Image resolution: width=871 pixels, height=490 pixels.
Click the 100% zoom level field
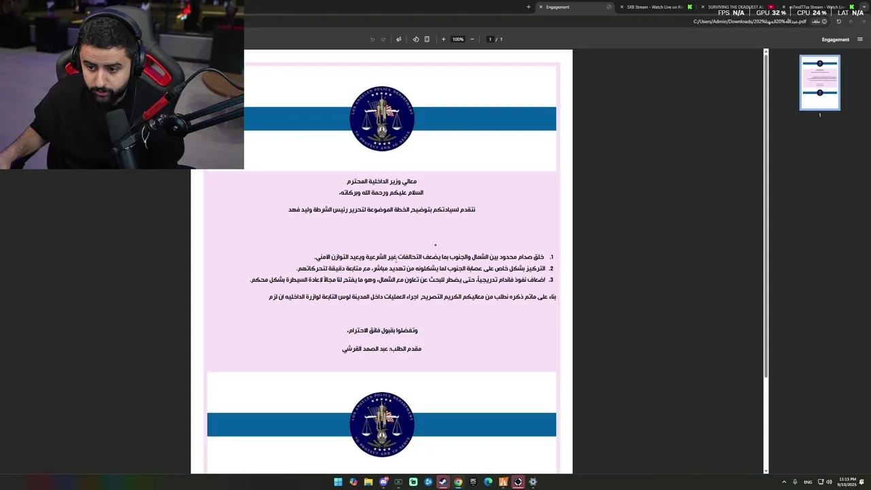coord(458,39)
